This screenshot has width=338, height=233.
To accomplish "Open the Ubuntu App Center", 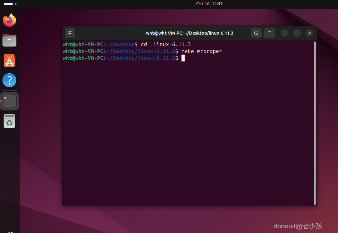I will 9,60.
